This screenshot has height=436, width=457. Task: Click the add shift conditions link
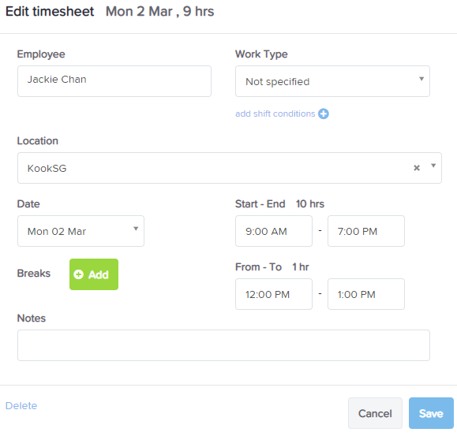tap(275, 114)
